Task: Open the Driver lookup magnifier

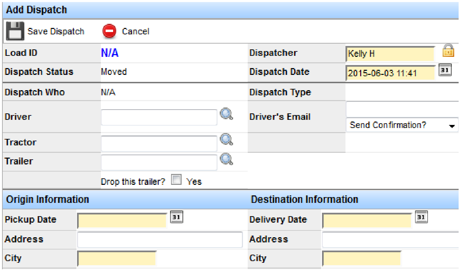Action: 226,114
